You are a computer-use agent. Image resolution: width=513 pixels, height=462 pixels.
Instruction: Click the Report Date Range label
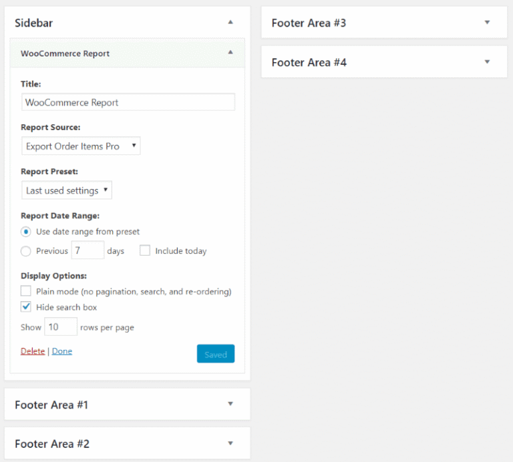pos(60,216)
